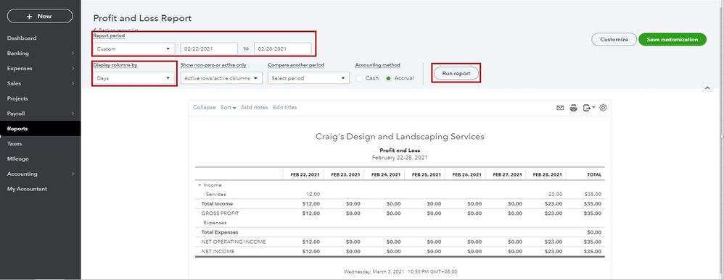Click Save customization button

click(x=672, y=40)
